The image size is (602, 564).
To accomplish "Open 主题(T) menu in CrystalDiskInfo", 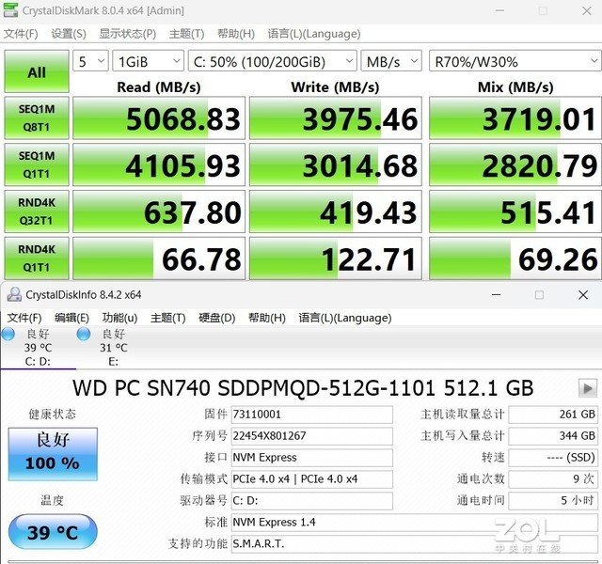I will 168,318.
